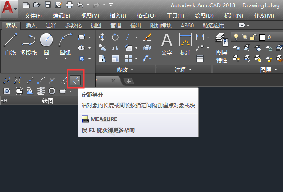283x192 pixels.
Task: Activate the Fillet tool icon
Action: 128,48
